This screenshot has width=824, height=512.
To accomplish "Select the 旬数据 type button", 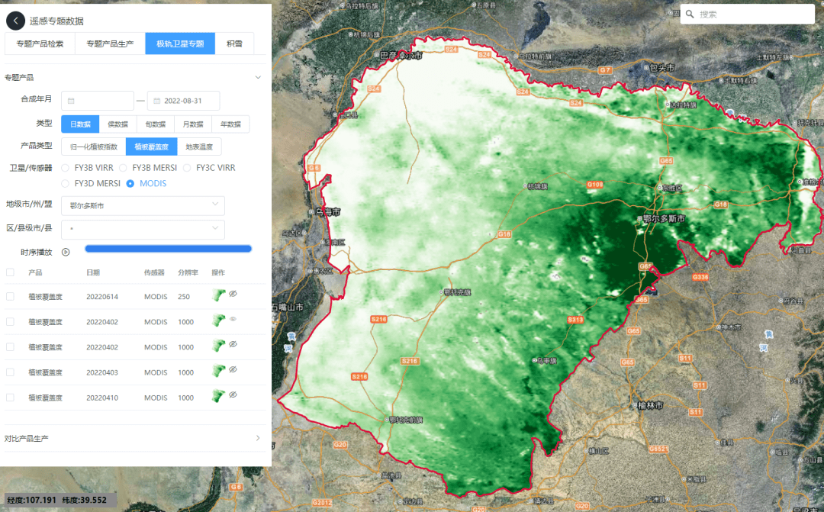I will (x=156, y=124).
